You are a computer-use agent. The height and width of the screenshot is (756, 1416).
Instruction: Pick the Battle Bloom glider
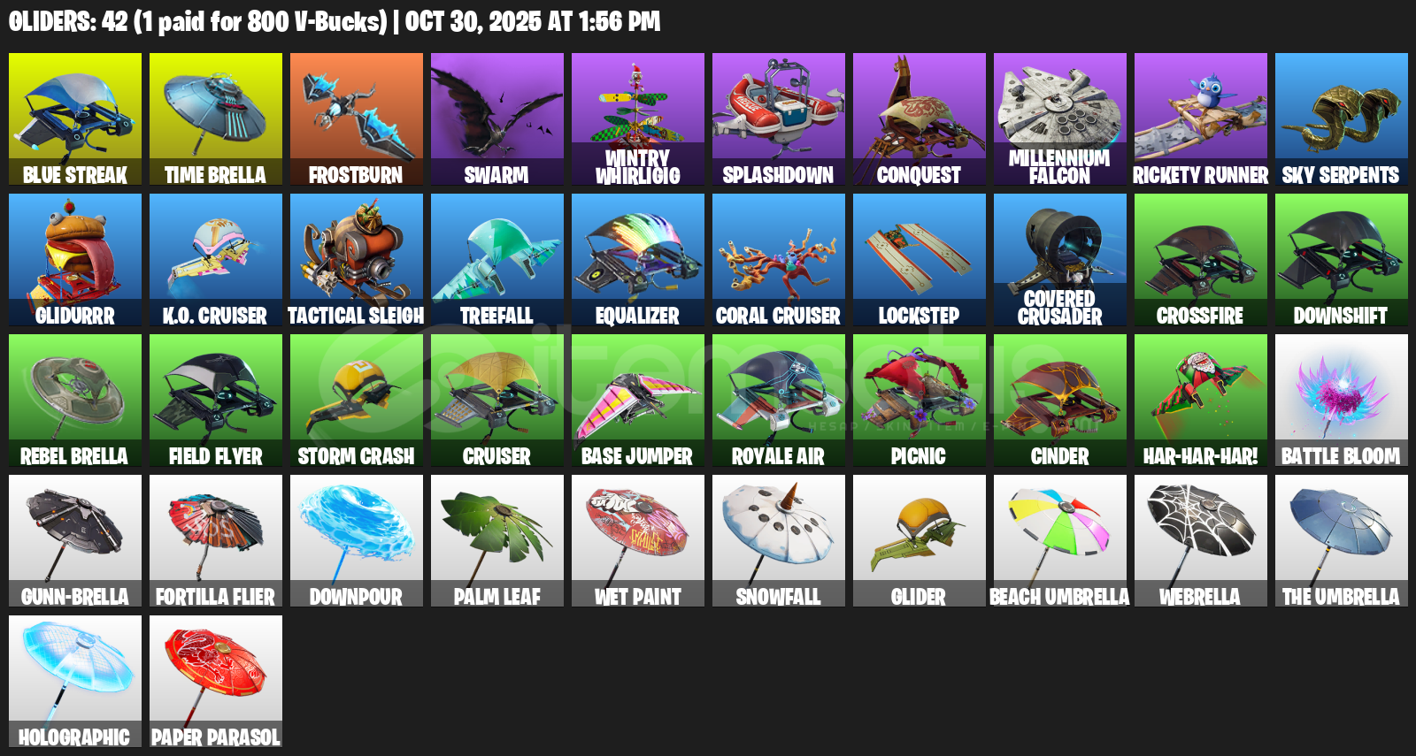coord(1342,401)
